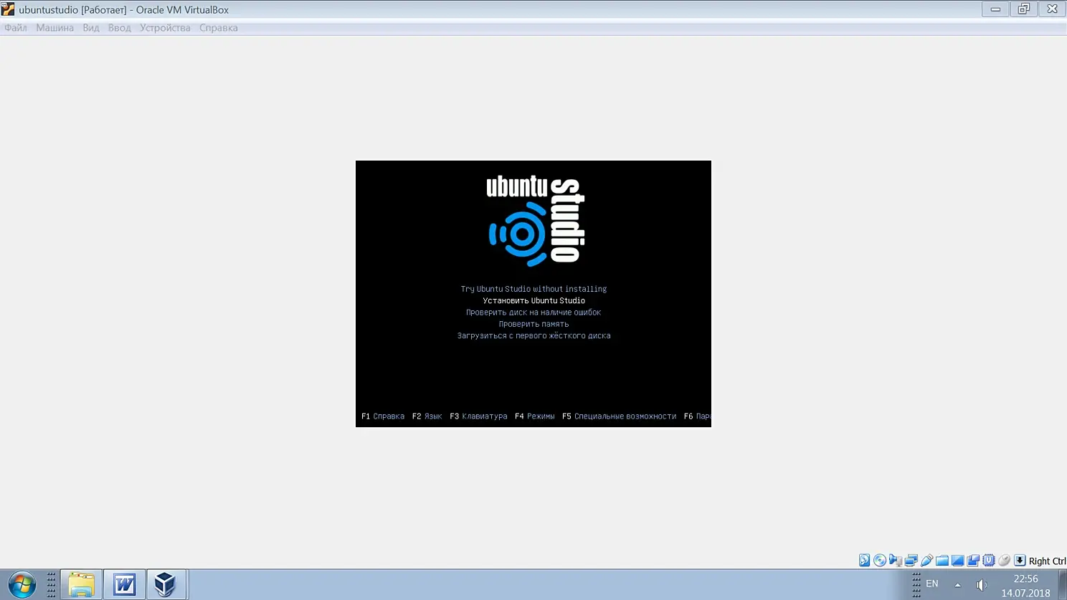Viewport: 1067px width, 600px height.
Task: Choose Проверить память boot entry
Action: [533, 324]
